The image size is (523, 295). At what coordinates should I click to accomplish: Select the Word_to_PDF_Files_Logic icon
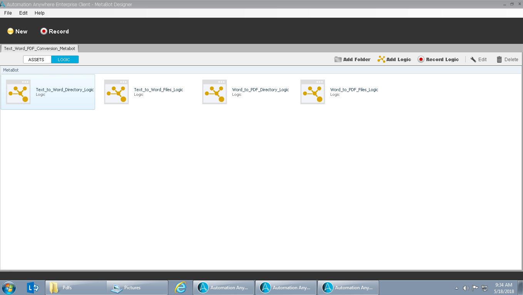click(x=312, y=92)
